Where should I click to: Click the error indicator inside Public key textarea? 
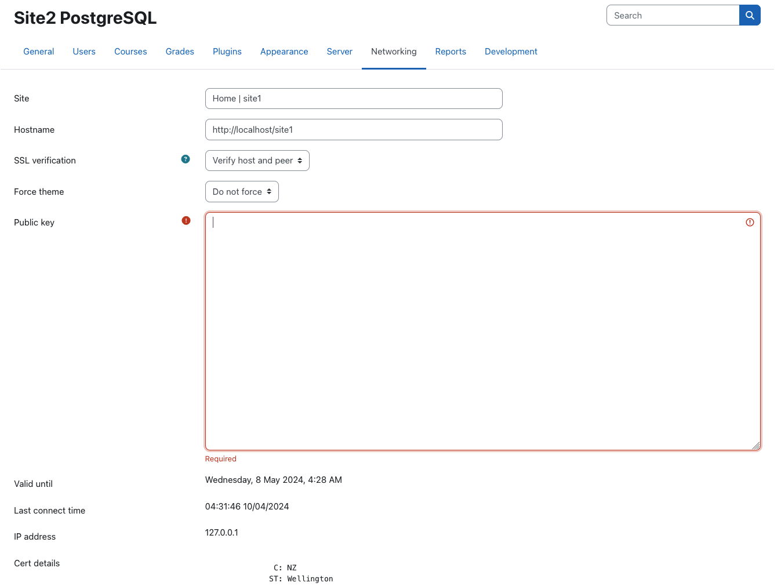(x=750, y=222)
